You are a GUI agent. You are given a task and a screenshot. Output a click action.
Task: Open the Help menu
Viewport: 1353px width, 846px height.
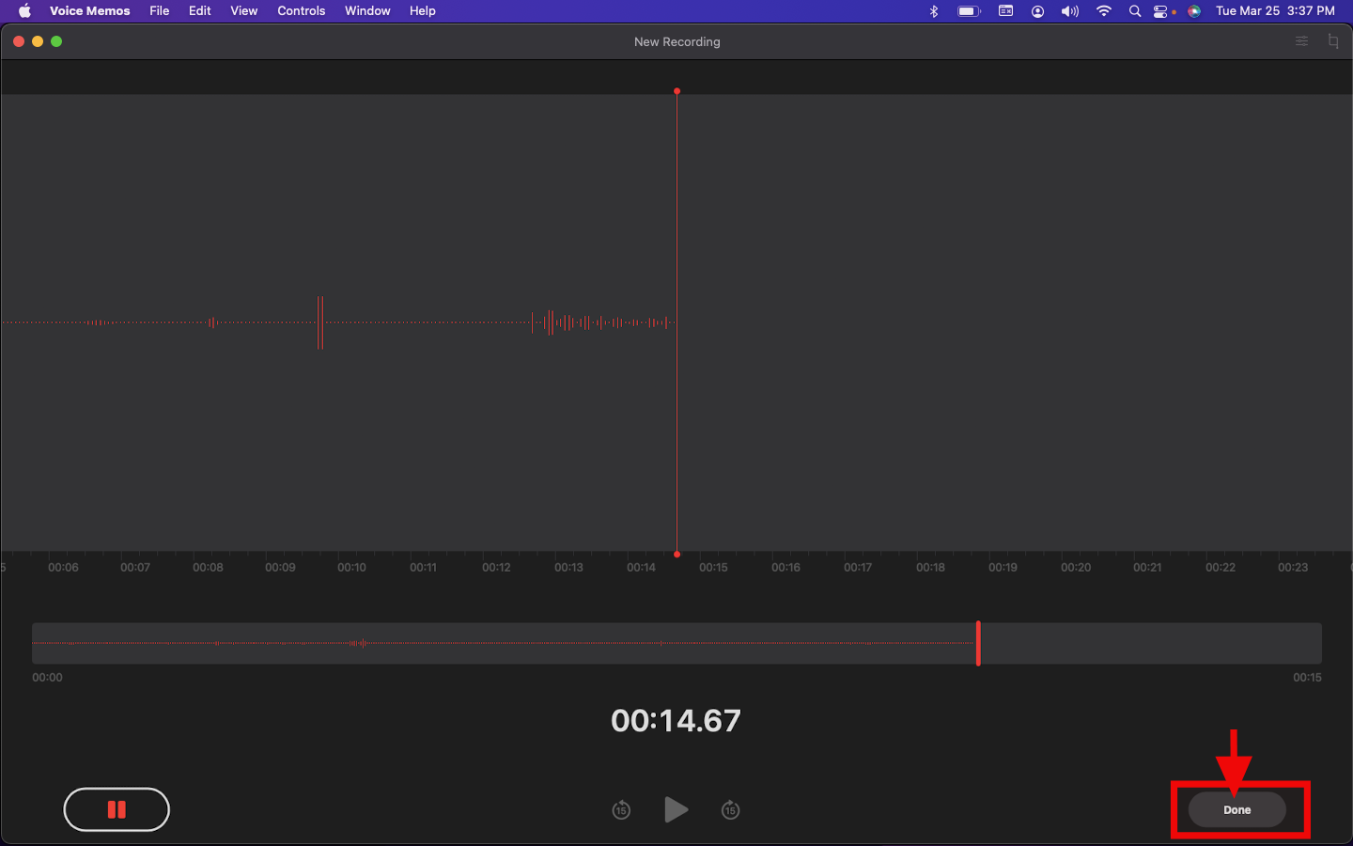click(423, 11)
